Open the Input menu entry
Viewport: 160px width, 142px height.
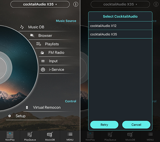pos(53,61)
